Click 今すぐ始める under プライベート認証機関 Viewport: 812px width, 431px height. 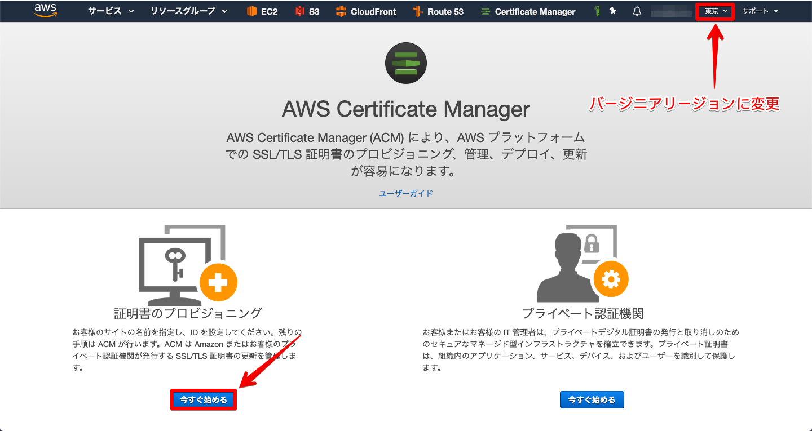(x=592, y=399)
